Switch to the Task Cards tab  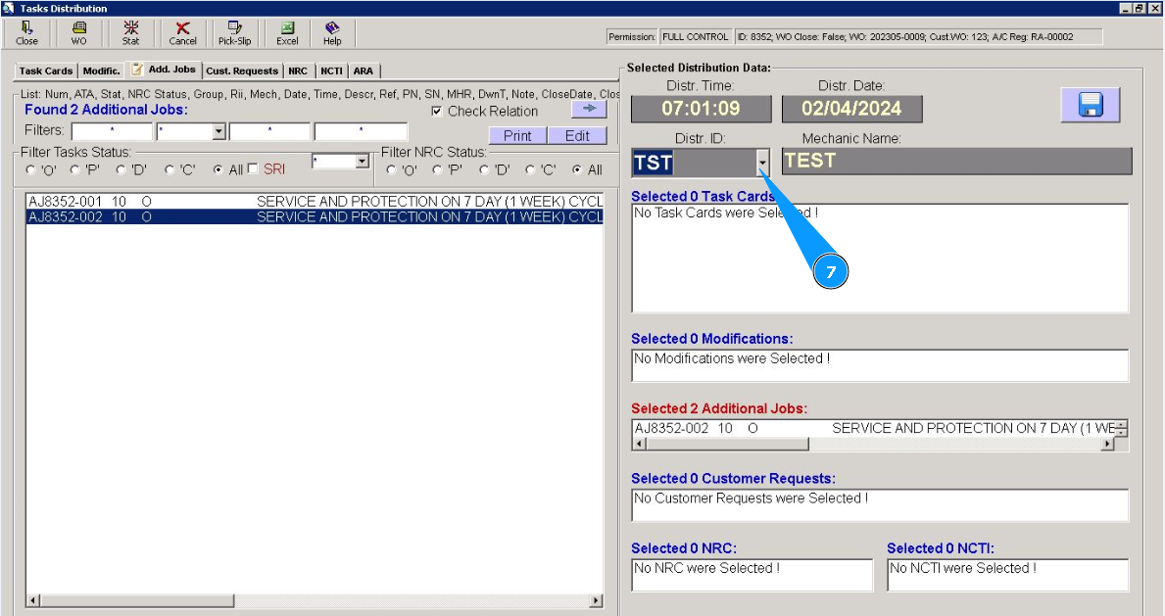(46, 71)
